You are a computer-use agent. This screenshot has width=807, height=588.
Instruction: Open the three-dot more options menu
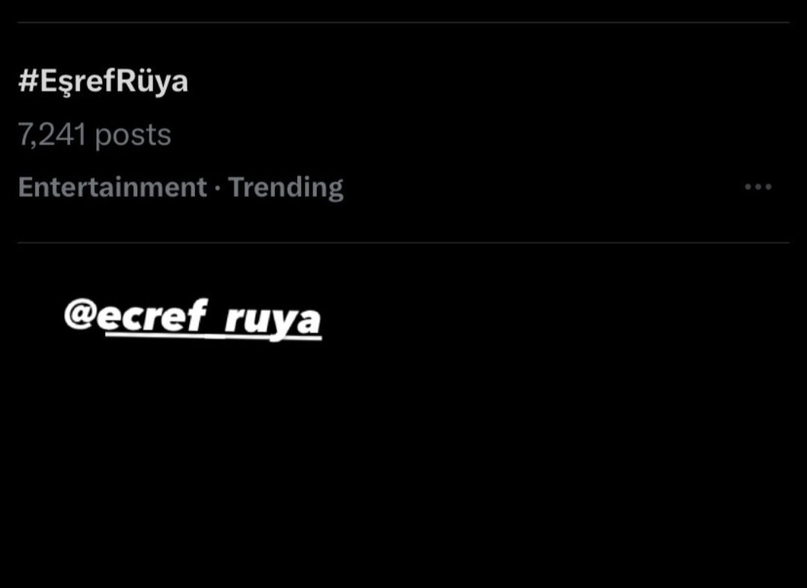pyautogui.click(x=758, y=187)
